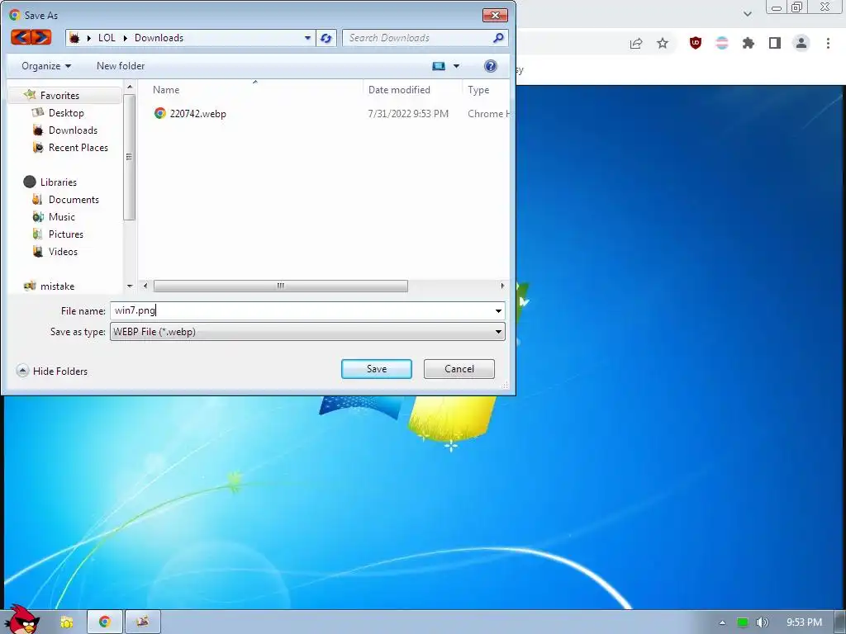
Task: Refresh the Downloads folder listing
Action: (x=326, y=38)
